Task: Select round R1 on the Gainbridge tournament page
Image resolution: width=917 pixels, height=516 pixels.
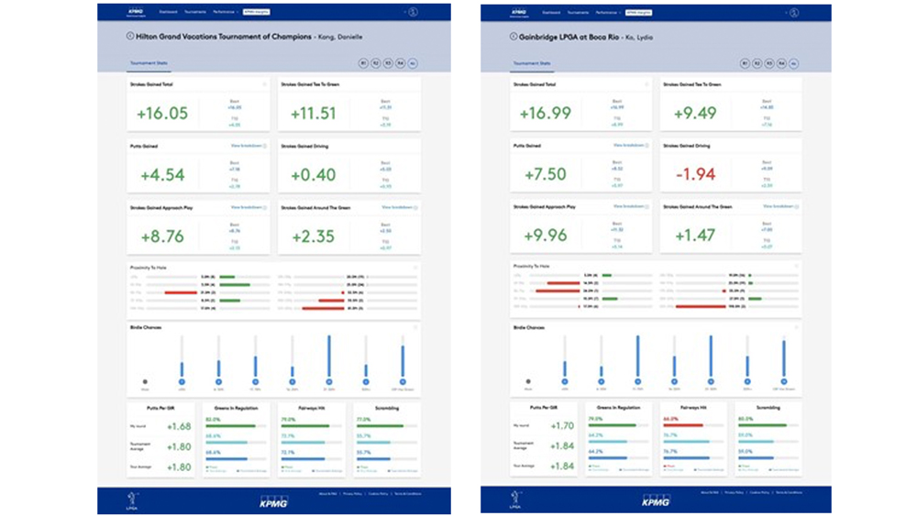Action: coord(745,63)
